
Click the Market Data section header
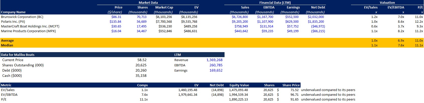[148, 3]
